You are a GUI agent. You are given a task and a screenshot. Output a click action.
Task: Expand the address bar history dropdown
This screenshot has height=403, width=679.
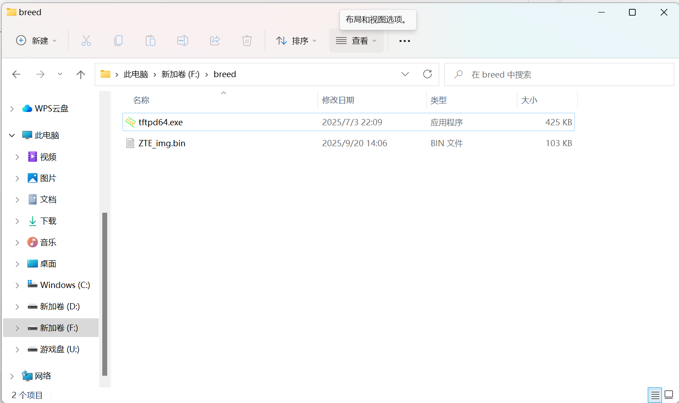[405, 74]
